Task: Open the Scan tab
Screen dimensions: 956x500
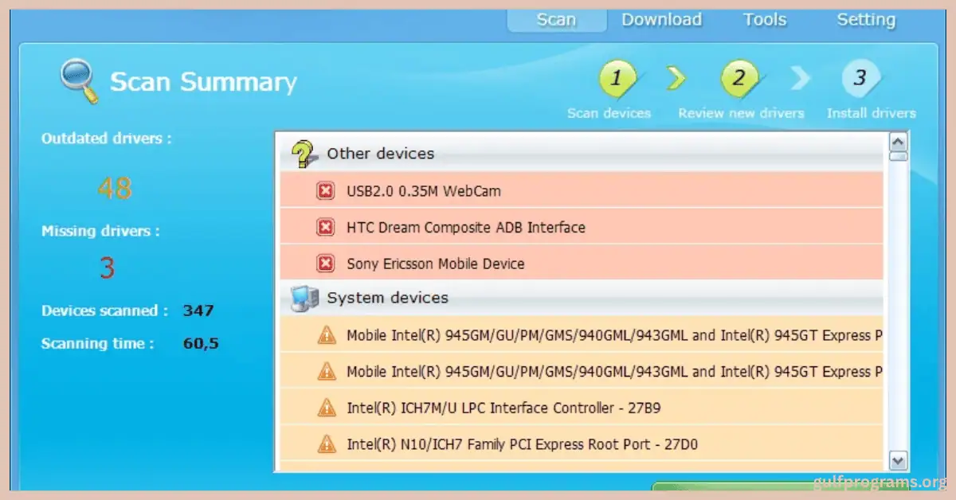Action: [x=556, y=20]
